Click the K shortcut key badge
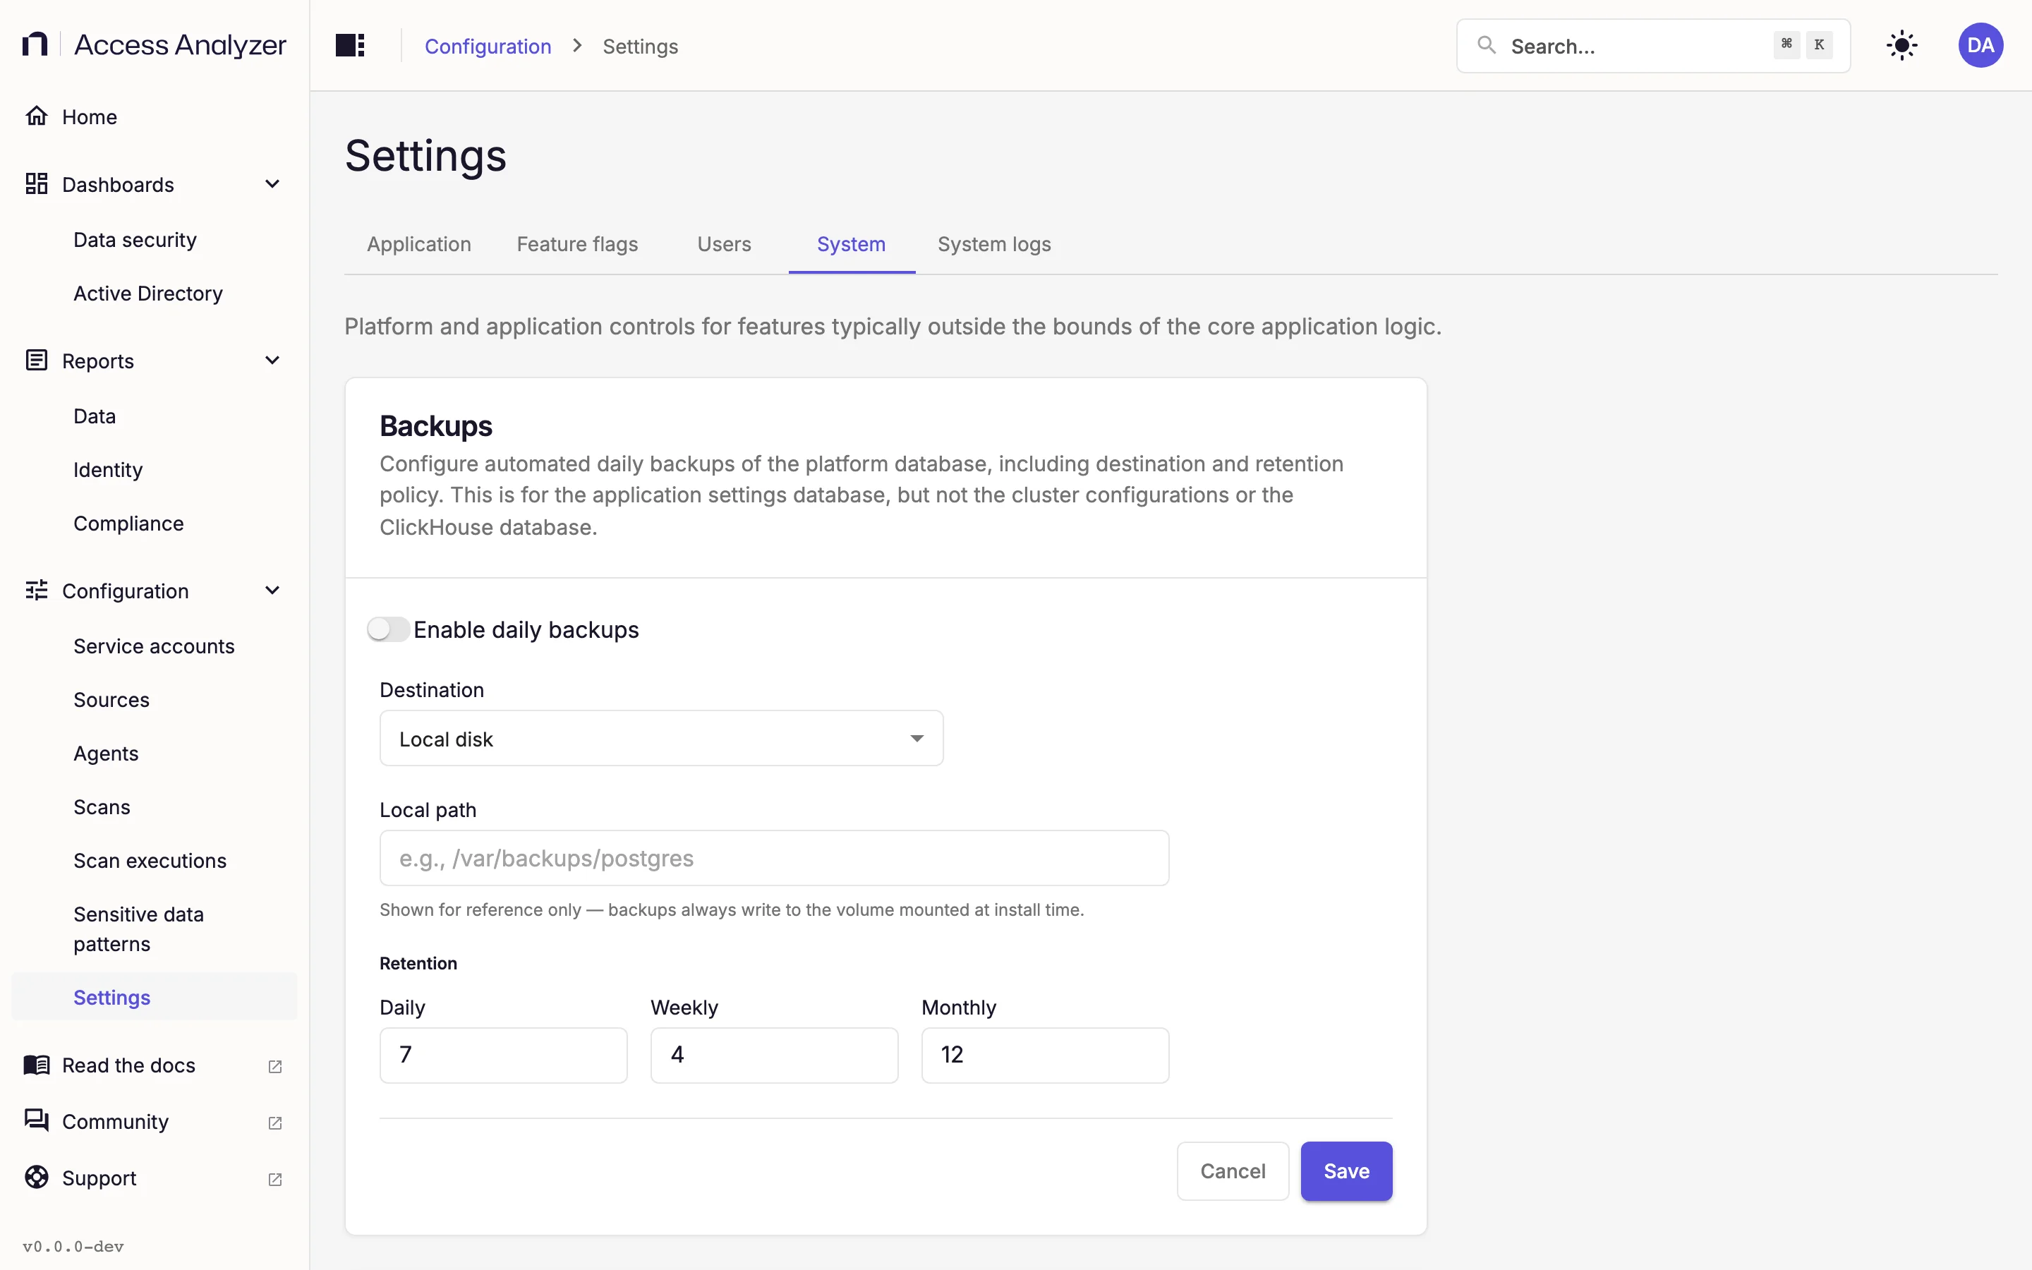2032x1270 pixels. coord(1819,44)
